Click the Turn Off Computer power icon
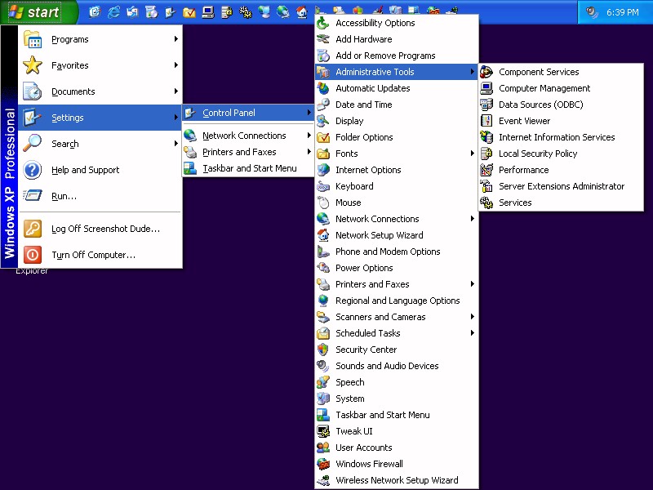The height and width of the screenshot is (490, 653). [x=33, y=255]
